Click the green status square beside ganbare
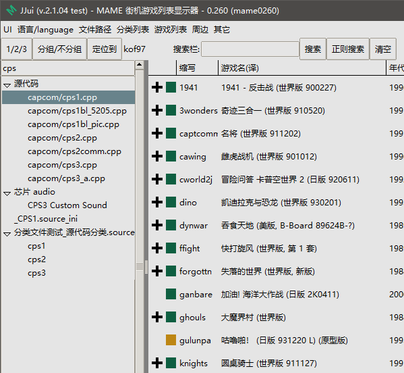This screenshot has width=404, height=373. [x=171, y=294]
